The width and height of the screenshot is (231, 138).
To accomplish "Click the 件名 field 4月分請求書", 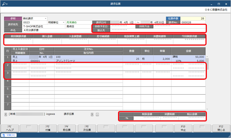I will [x=57, y=30].
